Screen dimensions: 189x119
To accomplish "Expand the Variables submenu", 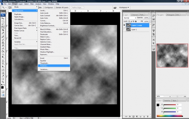I will click(25, 42).
